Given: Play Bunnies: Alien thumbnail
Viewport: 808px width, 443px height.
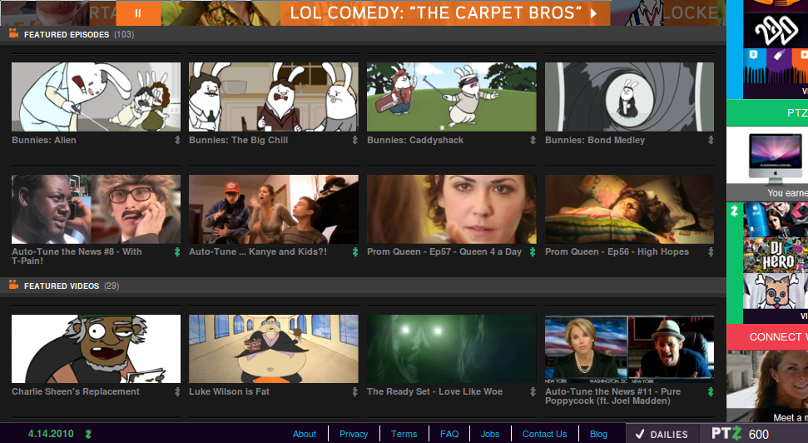Looking at the screenshot, I should [x=96, y=97].
